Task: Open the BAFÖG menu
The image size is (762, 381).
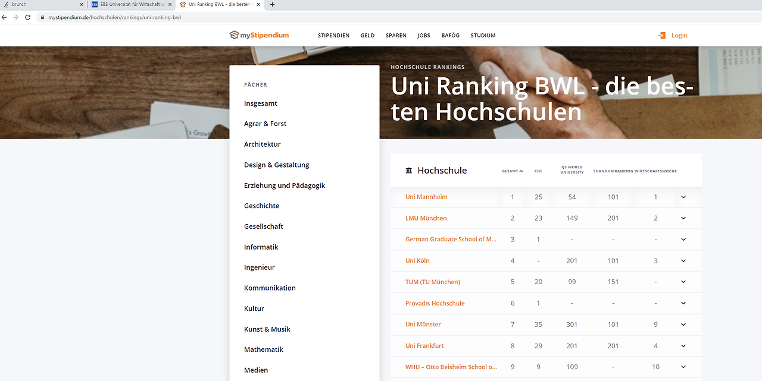Action: [450, 36]
